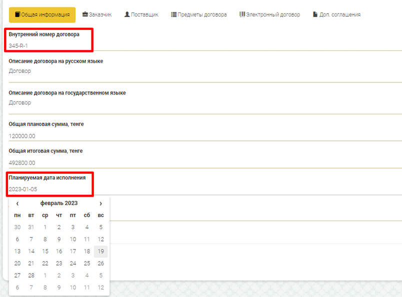Click the Общая итоговая сумма field
Viewport: 402px width, 297px height.
click(x=200, y=163)
